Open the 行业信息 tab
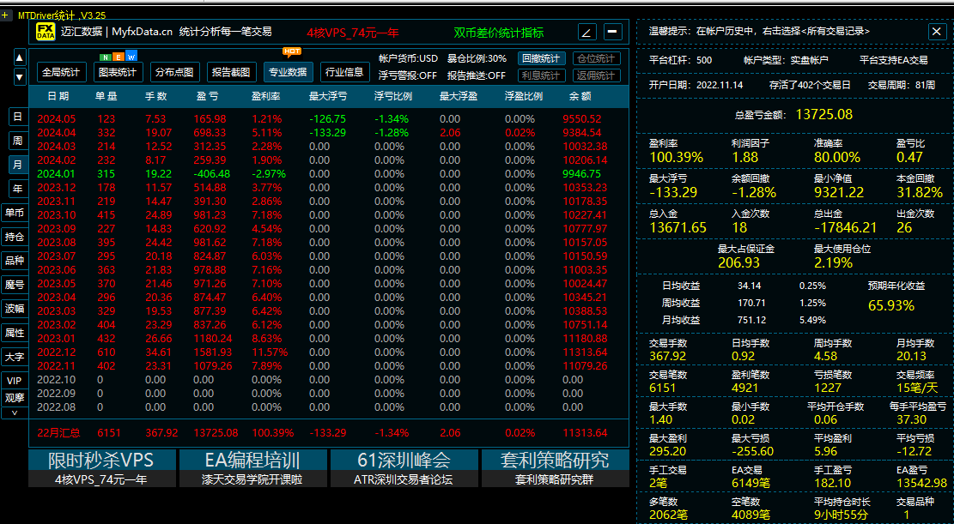 coord(344,72)
